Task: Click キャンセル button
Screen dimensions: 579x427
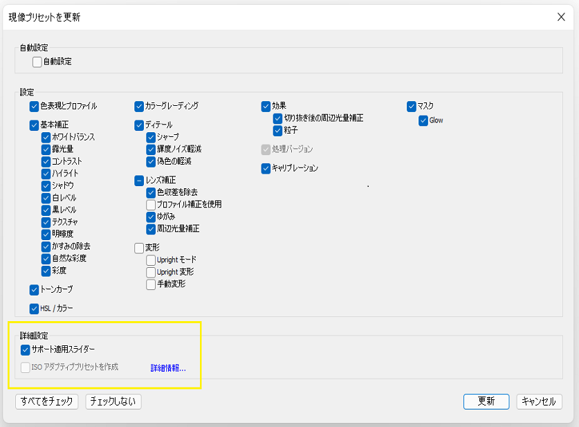Action: tap(539, 401)
